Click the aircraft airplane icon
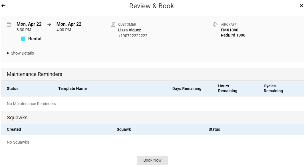The height and width of the screenshot is (167, 306). pyautogui.click(x=216, y=24)
